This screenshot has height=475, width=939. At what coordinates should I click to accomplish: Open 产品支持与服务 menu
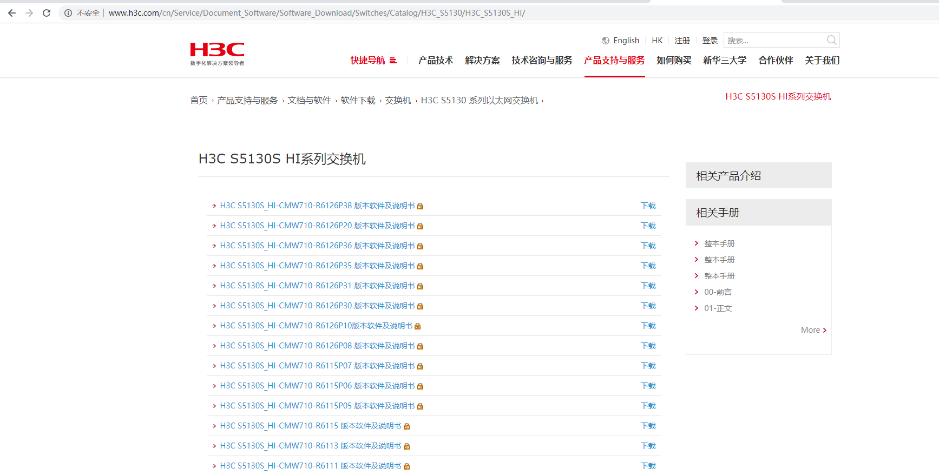click(x=614, y=60)
